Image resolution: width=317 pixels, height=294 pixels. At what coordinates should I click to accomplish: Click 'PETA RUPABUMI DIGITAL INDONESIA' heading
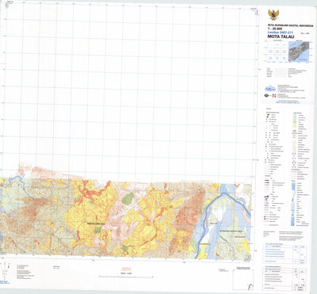291,25
